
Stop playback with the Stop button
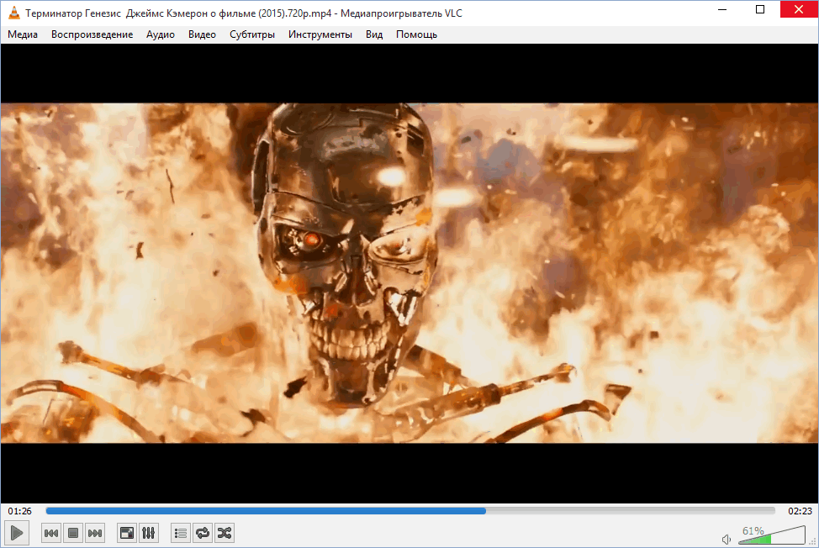(73, 533)
